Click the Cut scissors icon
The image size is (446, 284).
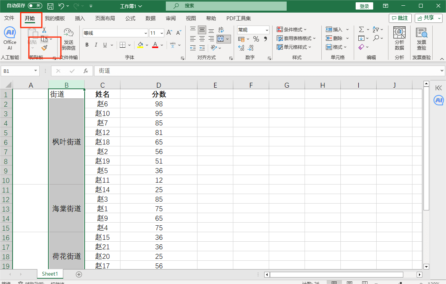pos(44,30)
